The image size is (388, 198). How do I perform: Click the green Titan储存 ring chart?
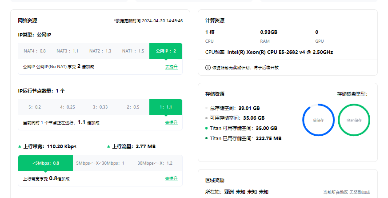354,120
